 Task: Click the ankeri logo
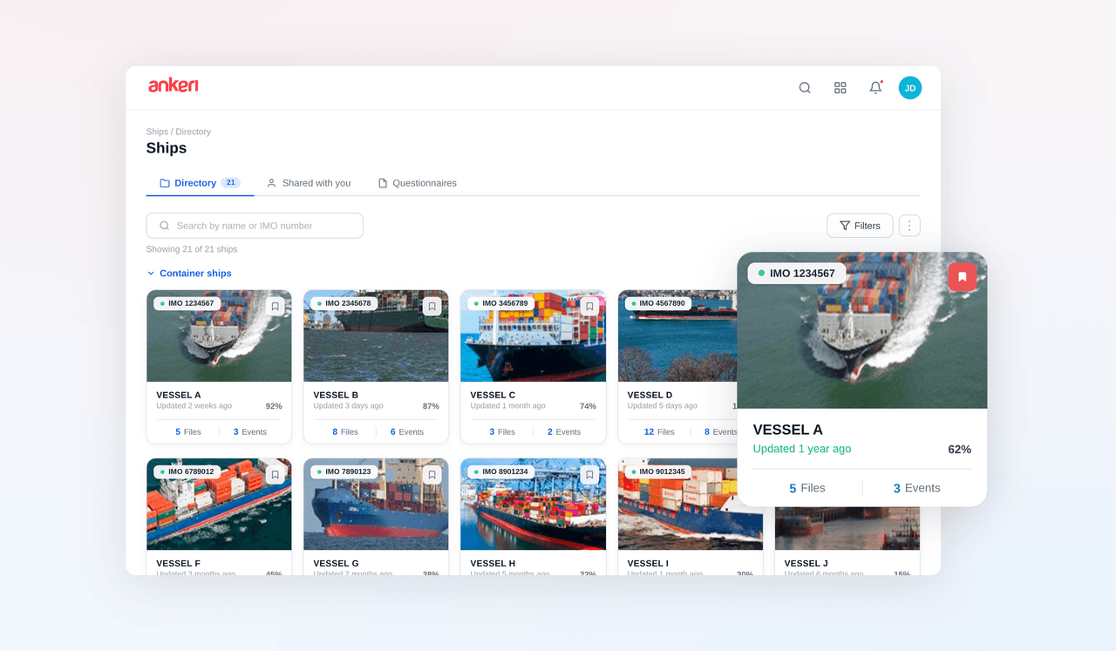point(174,85)
